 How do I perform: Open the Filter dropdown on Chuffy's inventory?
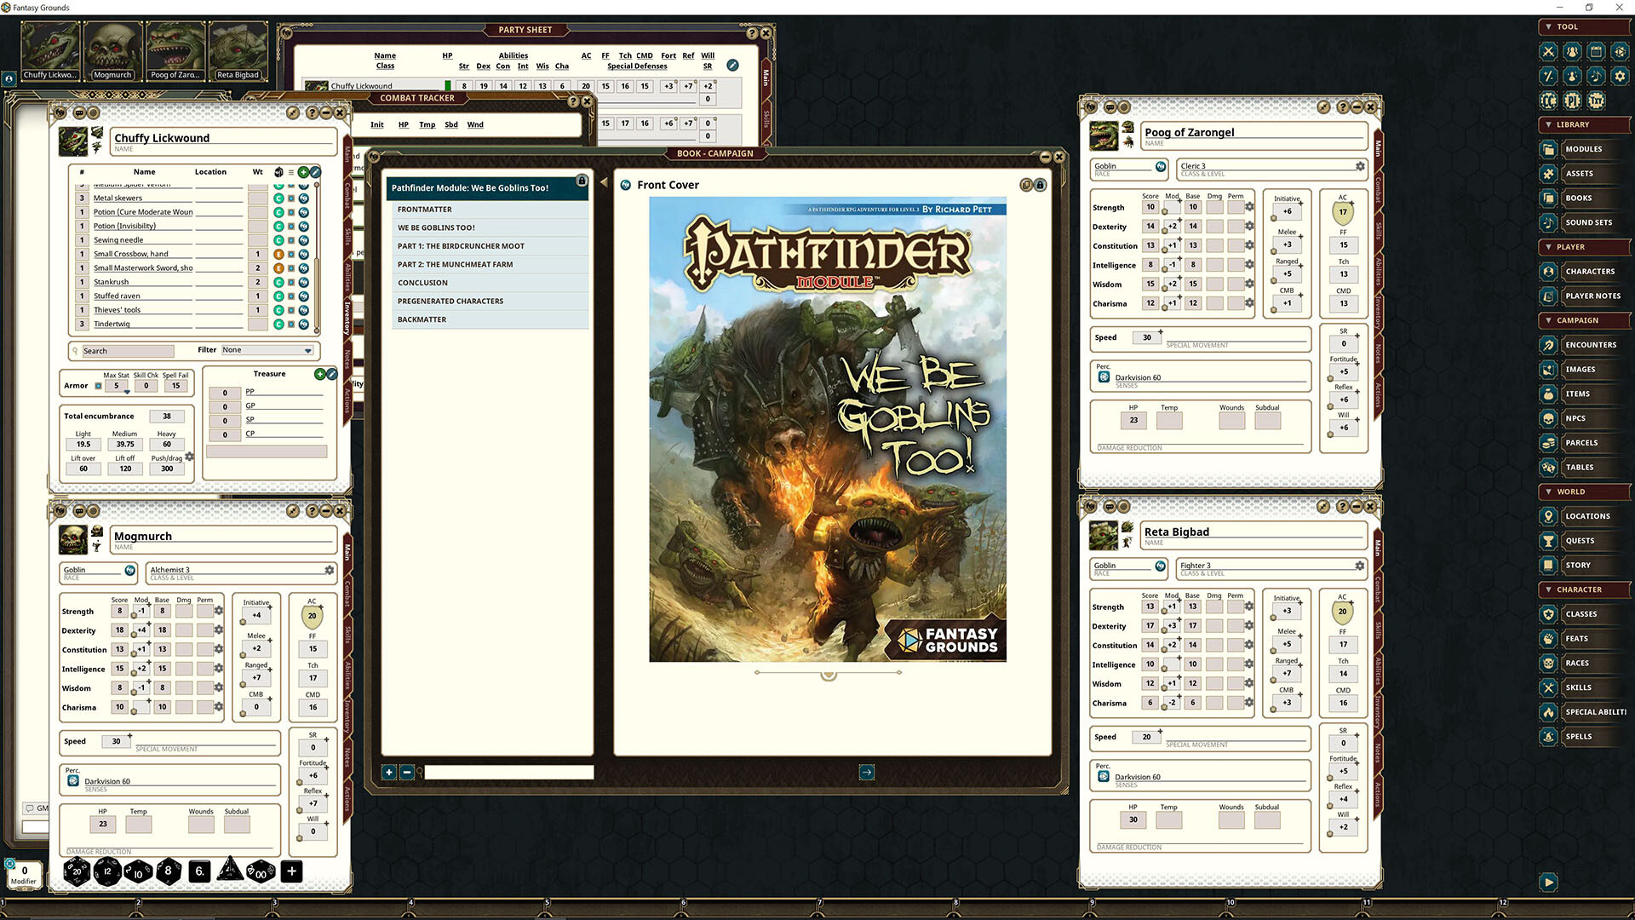(x=267, y=349)
